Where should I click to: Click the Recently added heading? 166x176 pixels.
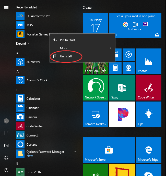[27, 7]
